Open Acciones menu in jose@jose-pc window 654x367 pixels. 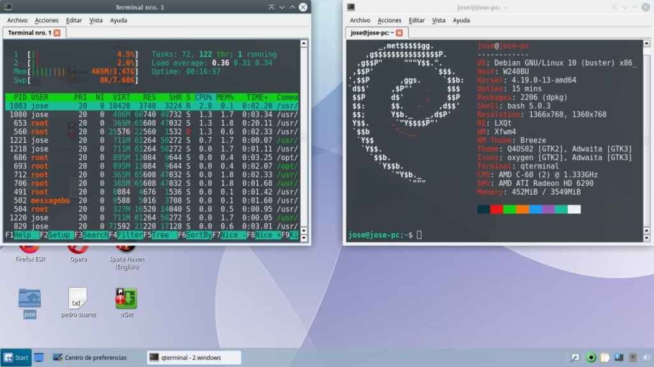[x=389, y=20]
